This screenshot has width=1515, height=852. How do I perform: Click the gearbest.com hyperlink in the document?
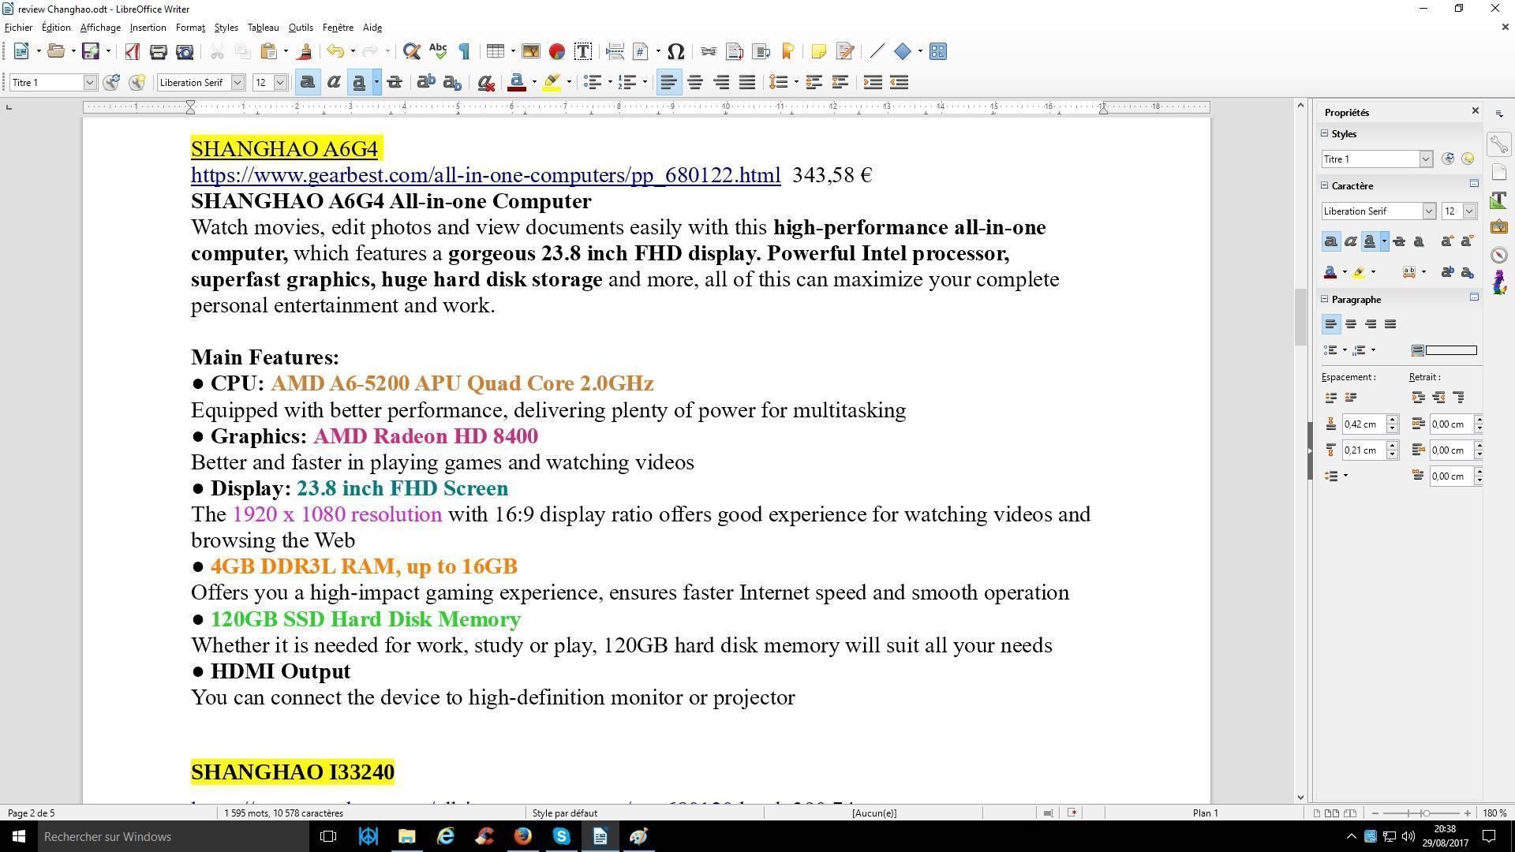[x=485, y=175]
